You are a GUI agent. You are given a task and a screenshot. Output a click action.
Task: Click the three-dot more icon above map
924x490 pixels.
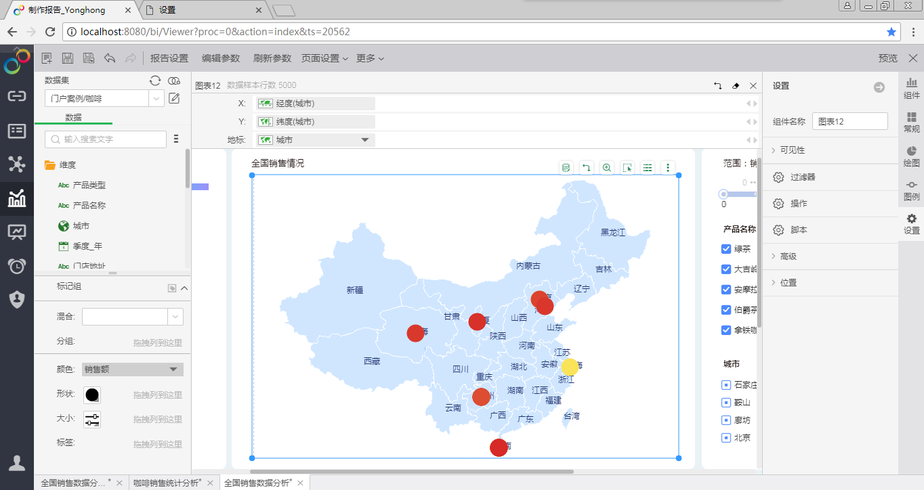pos(668,168)
